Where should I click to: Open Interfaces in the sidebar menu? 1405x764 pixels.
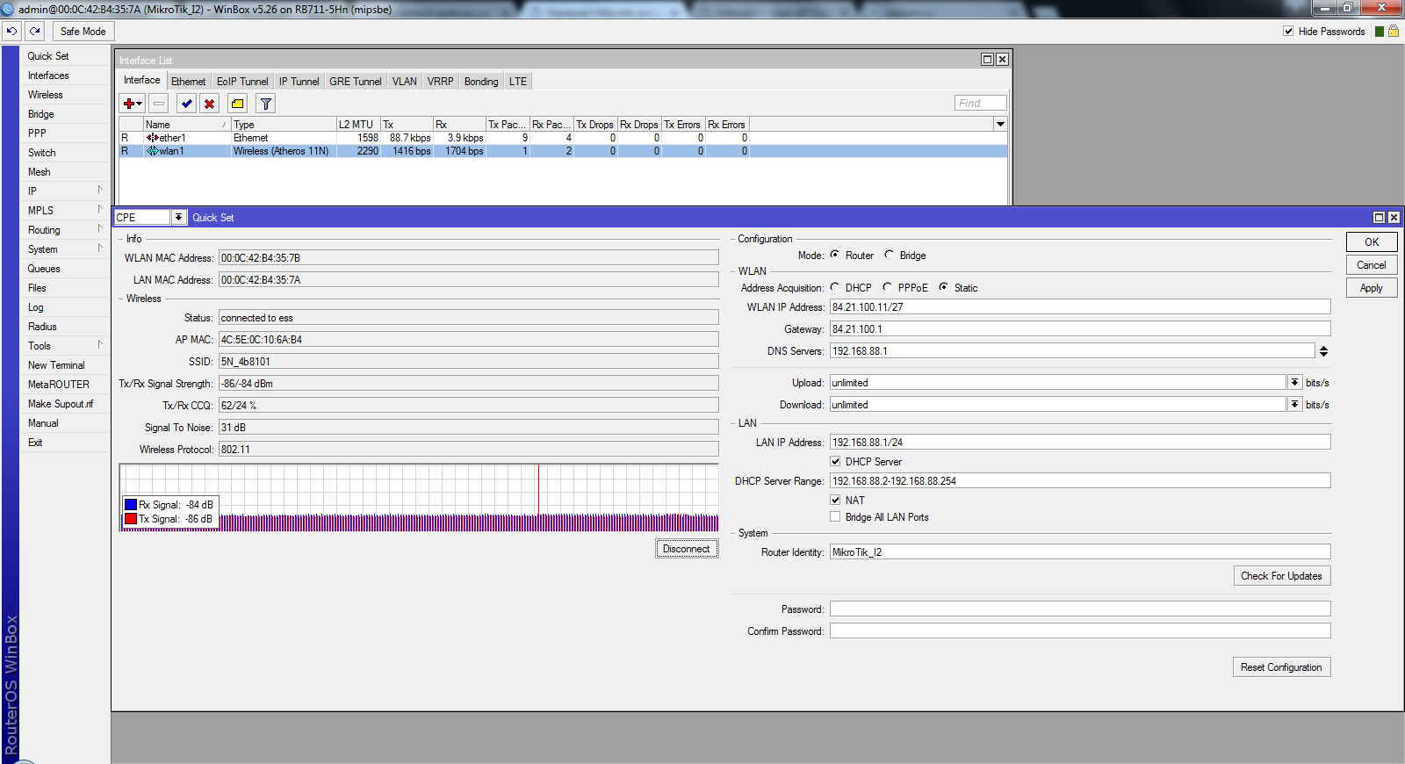point(48,76)
